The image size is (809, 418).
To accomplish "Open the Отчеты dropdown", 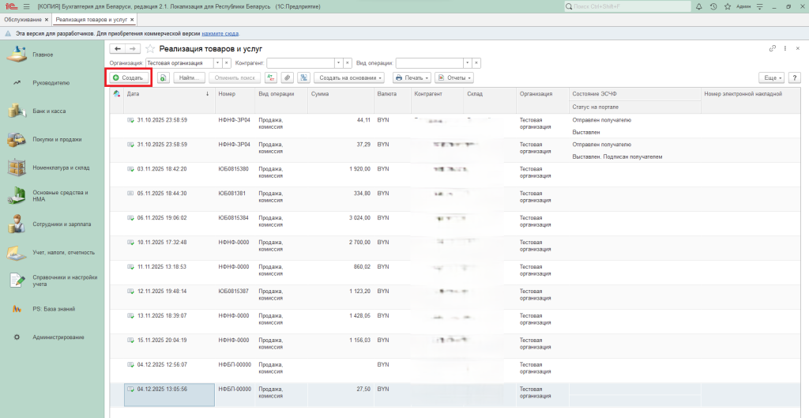I will tap(454, 78).
